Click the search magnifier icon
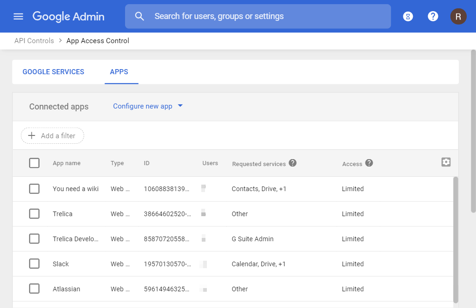This screenshot has height=308, width=476. pos(139,17)
